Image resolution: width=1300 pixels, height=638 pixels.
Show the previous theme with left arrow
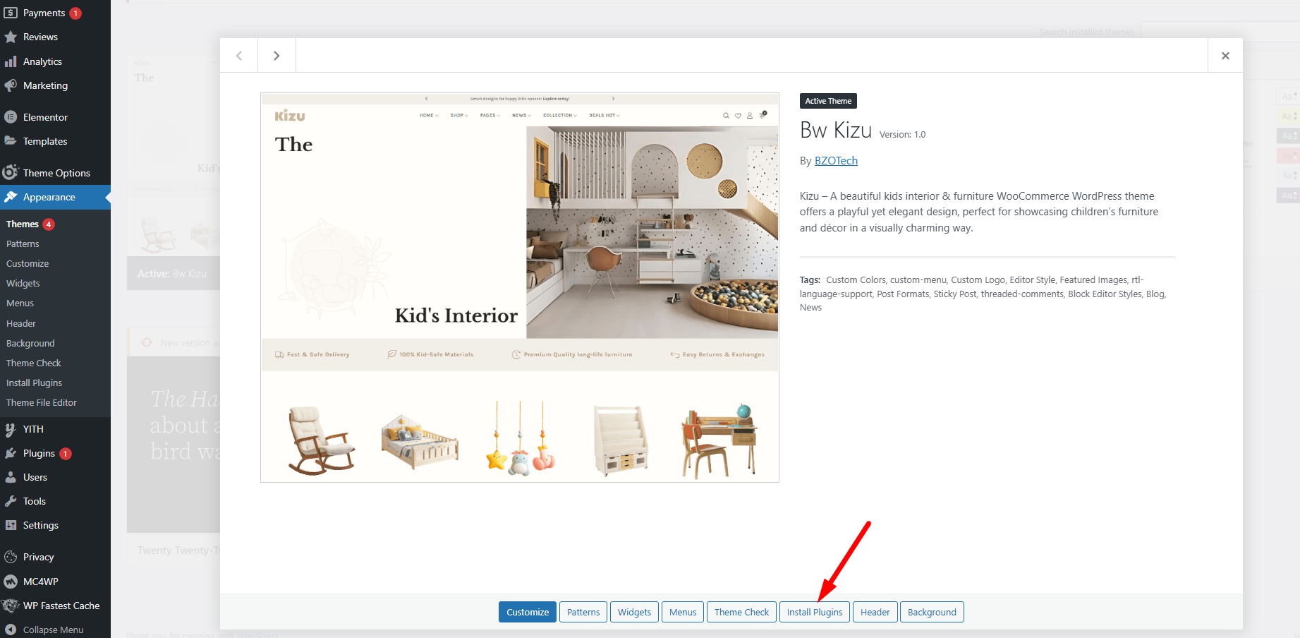tap(239, 56)
